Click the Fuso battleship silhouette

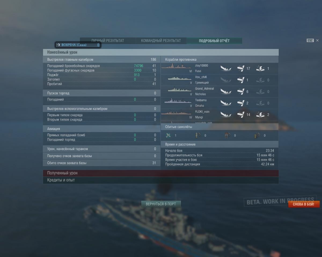click(x=177, y=66)
